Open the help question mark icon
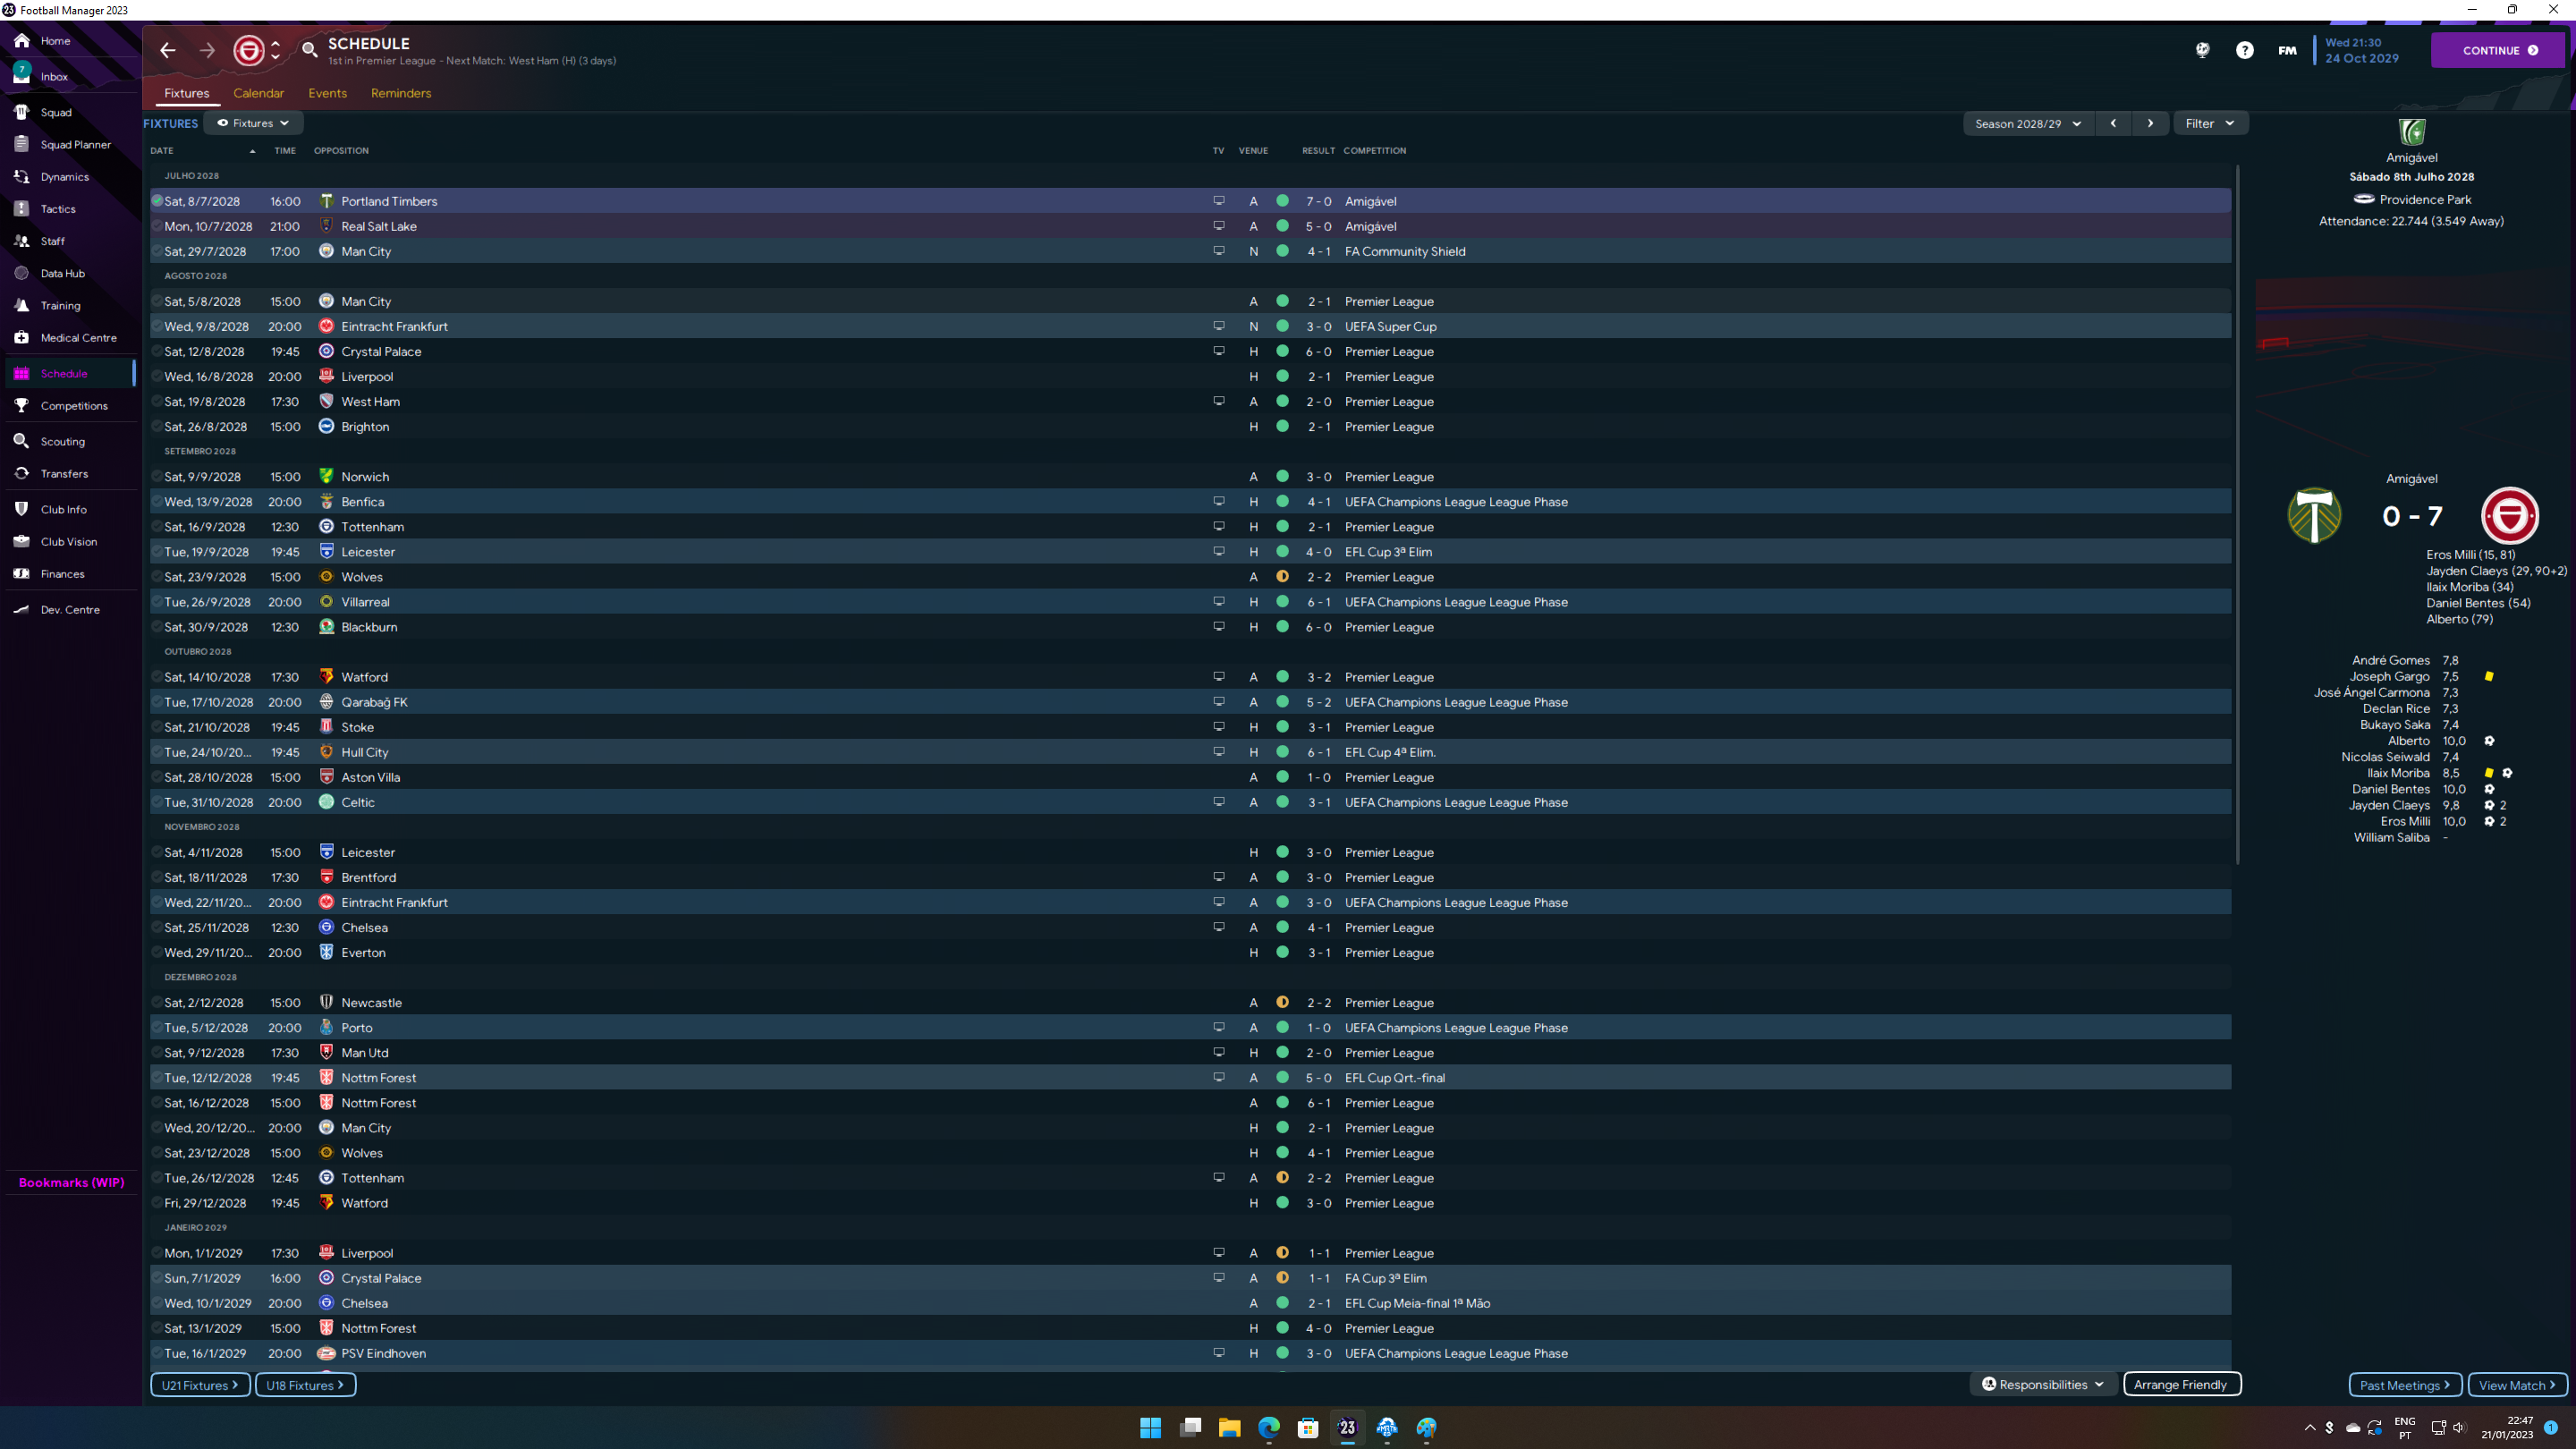The width and height of the screenshot is (2576, 1449). coord(2245,50)
